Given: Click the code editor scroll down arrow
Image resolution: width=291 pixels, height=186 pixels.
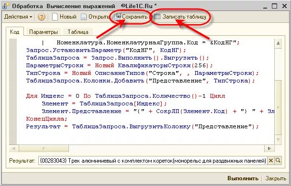Looking at the screenshot, I should point(278,140).
